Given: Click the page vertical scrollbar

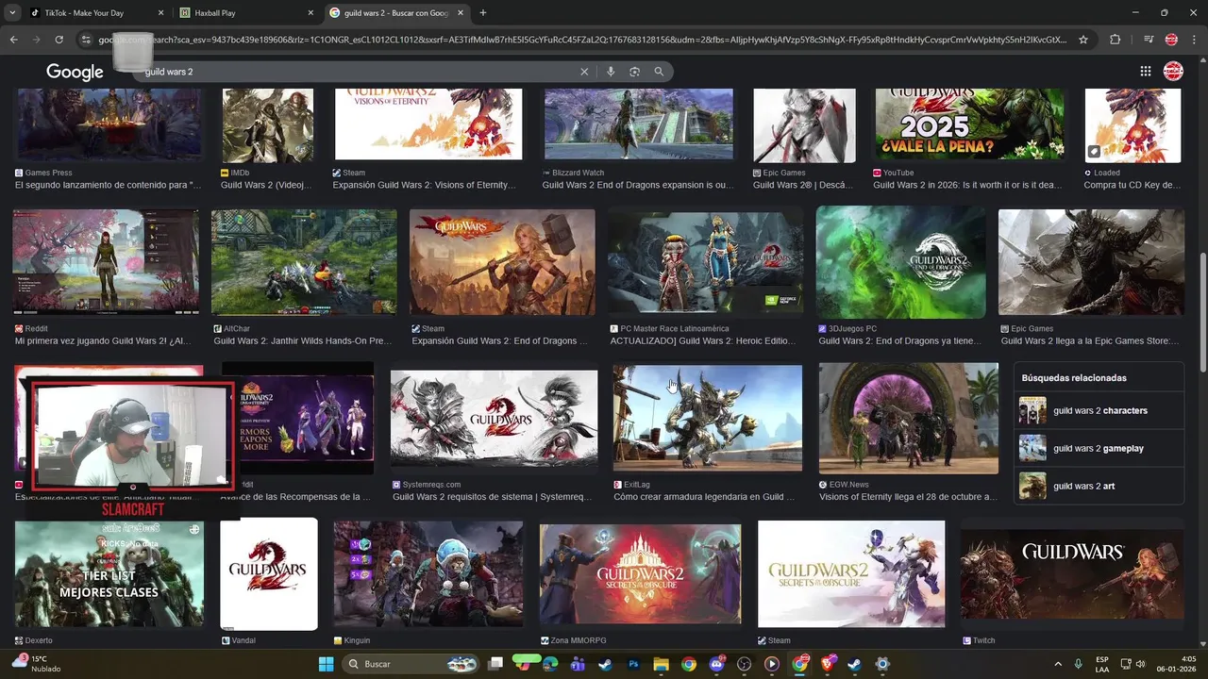Looking at the screenshot, I should [1202, 311].
